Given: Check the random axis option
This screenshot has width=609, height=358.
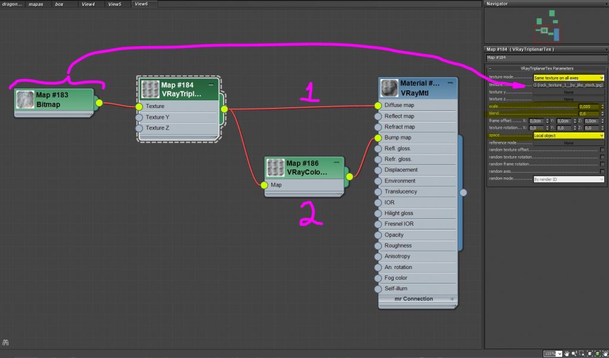Looking at the screenshot, I should coord(602,171).
